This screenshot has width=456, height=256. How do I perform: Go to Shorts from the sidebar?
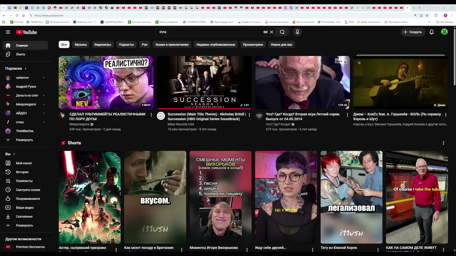(x=25, y=54)
